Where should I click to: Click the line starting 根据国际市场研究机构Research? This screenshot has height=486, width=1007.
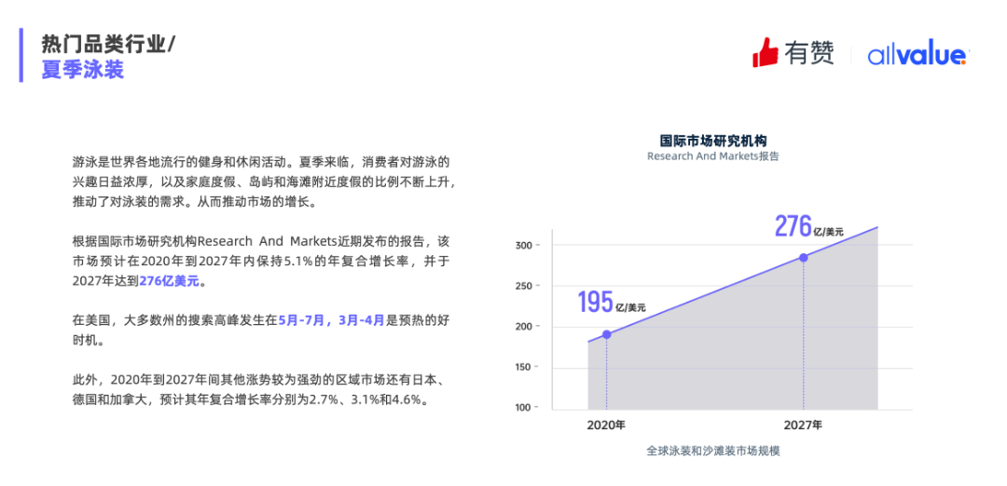[260, 242]
